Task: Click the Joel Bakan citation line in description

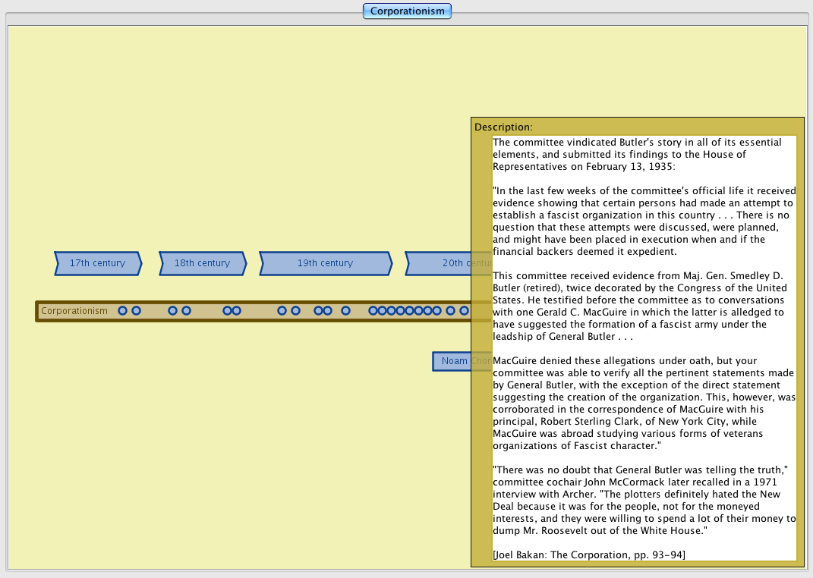Action: pyautogui.click(x=588, y=554)
